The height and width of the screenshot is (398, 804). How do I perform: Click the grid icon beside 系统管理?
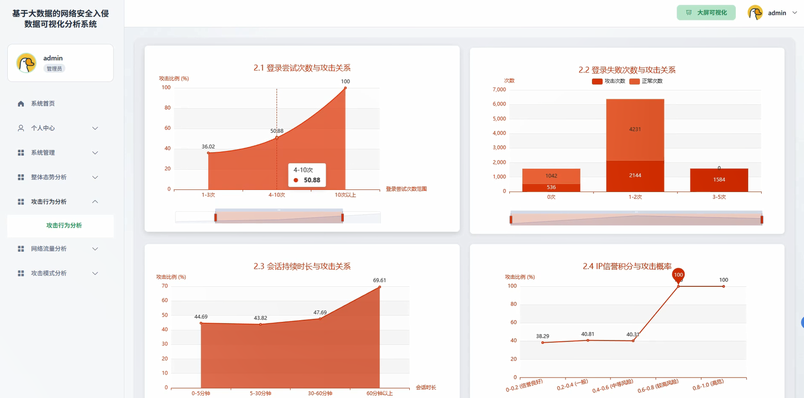21,153
